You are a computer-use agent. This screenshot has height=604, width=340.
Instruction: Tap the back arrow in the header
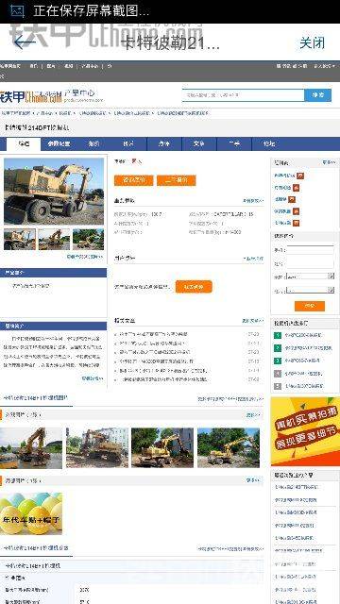coord(24,42)
